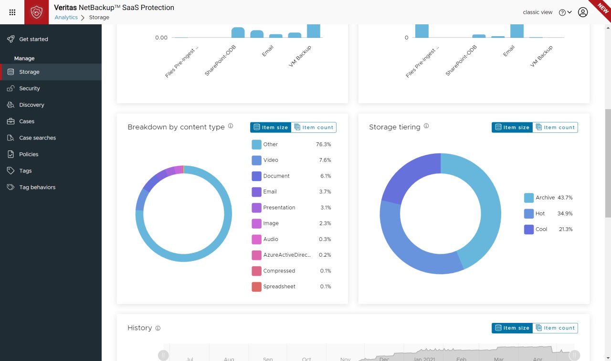Toggle History chart to Item count
Viewport: 611px width, 361px height.
(555, 328)
